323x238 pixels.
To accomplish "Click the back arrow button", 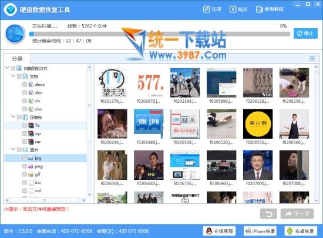I will [268, 214].
